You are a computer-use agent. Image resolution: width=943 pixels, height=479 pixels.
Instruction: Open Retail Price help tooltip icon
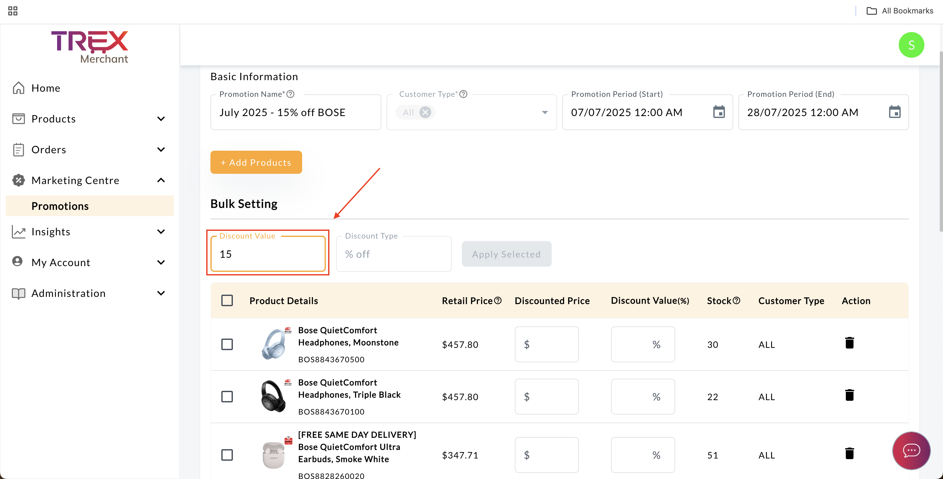(497, 300)
